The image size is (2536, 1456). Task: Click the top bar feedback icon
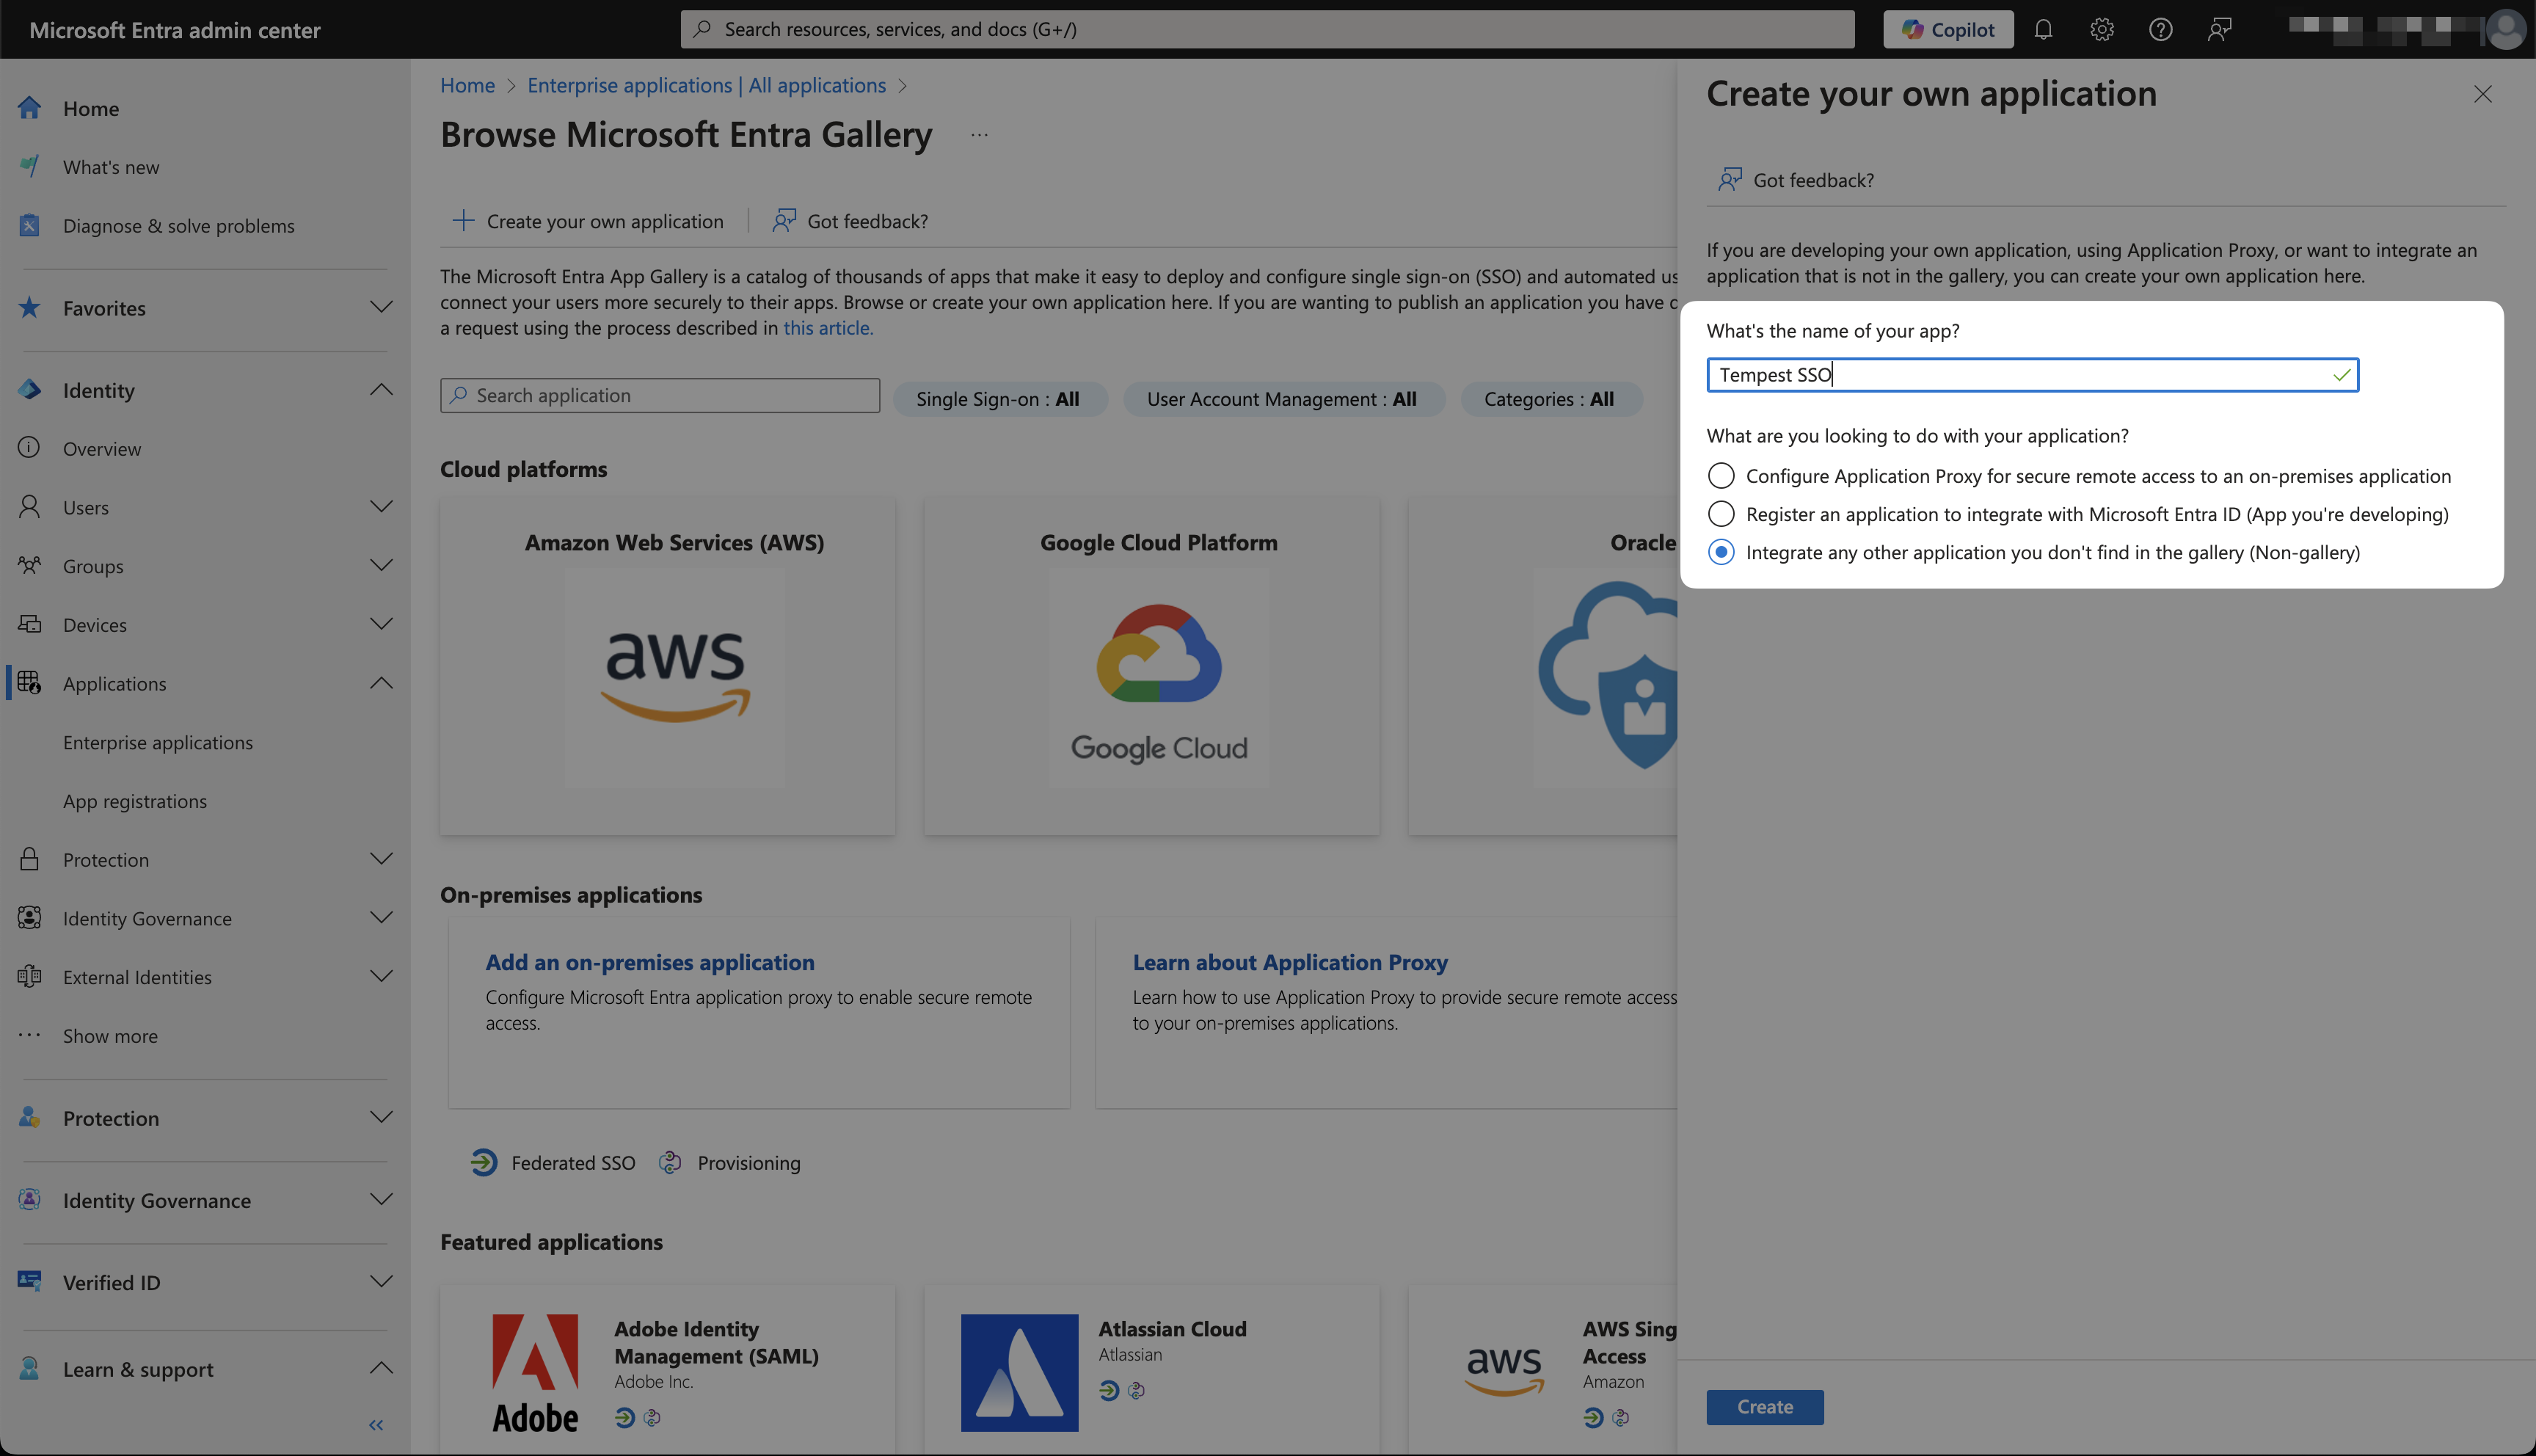(2219, 29)
